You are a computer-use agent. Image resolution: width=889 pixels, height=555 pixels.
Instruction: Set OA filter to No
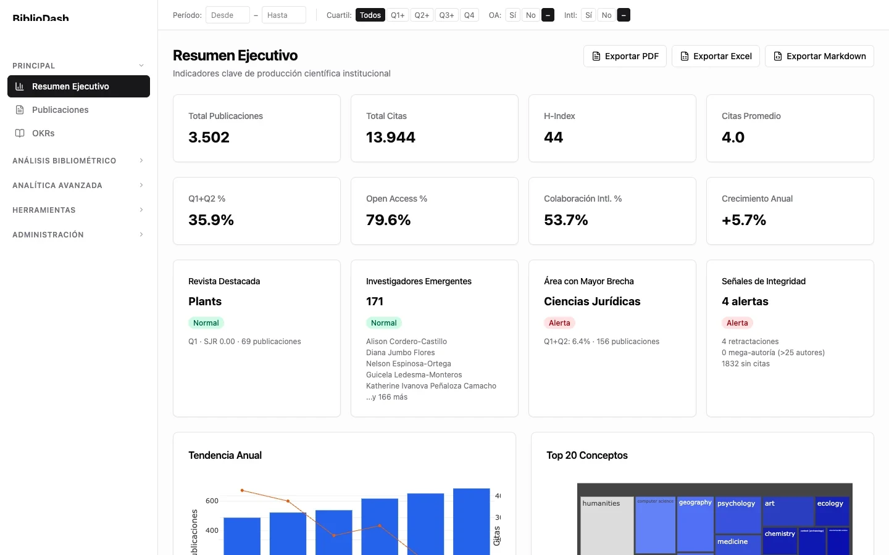pos(531,15)
